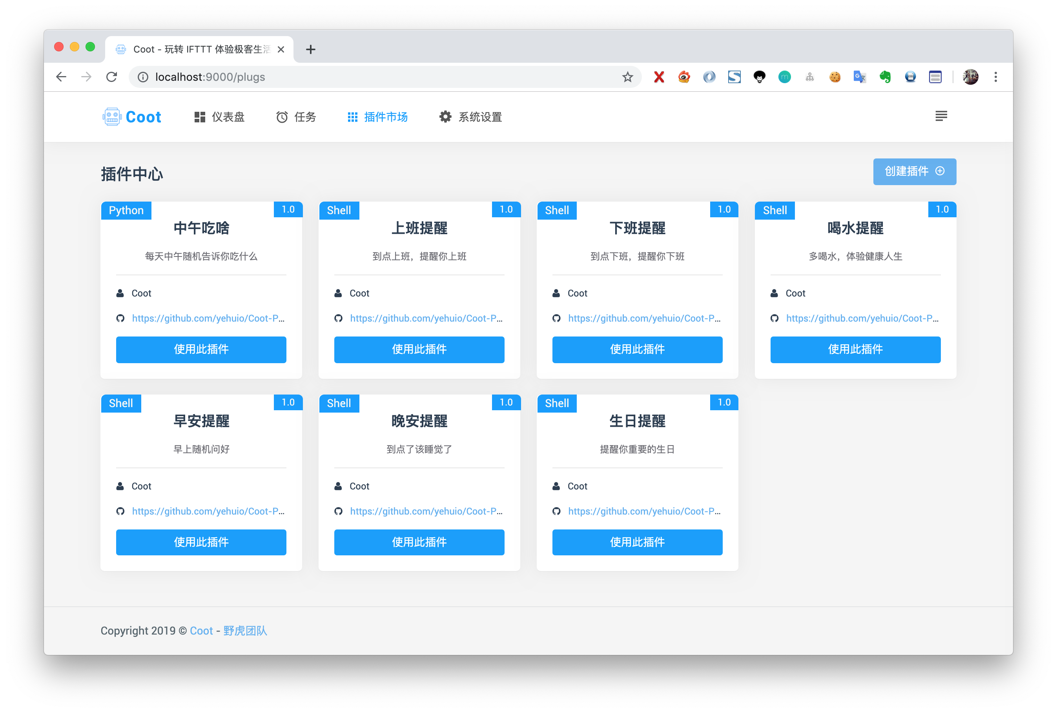
Task: Open Chrome's three-dot menu
Action: tap(996, 77)
